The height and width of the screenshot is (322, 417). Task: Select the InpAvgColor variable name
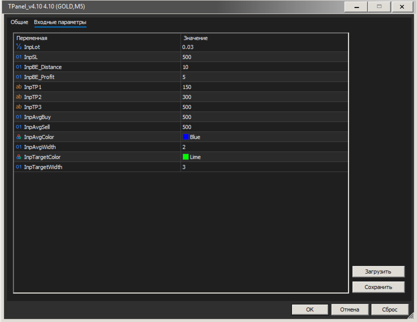point(39,137)
